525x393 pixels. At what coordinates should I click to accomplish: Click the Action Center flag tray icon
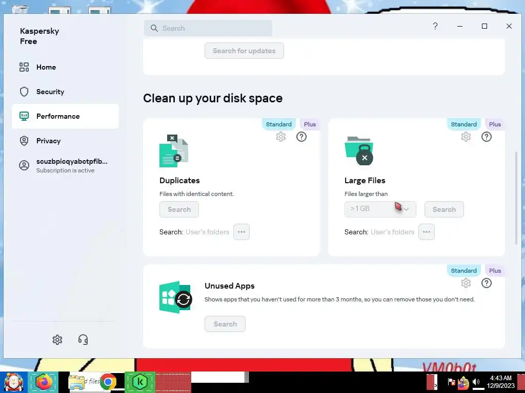coord(451,382)
